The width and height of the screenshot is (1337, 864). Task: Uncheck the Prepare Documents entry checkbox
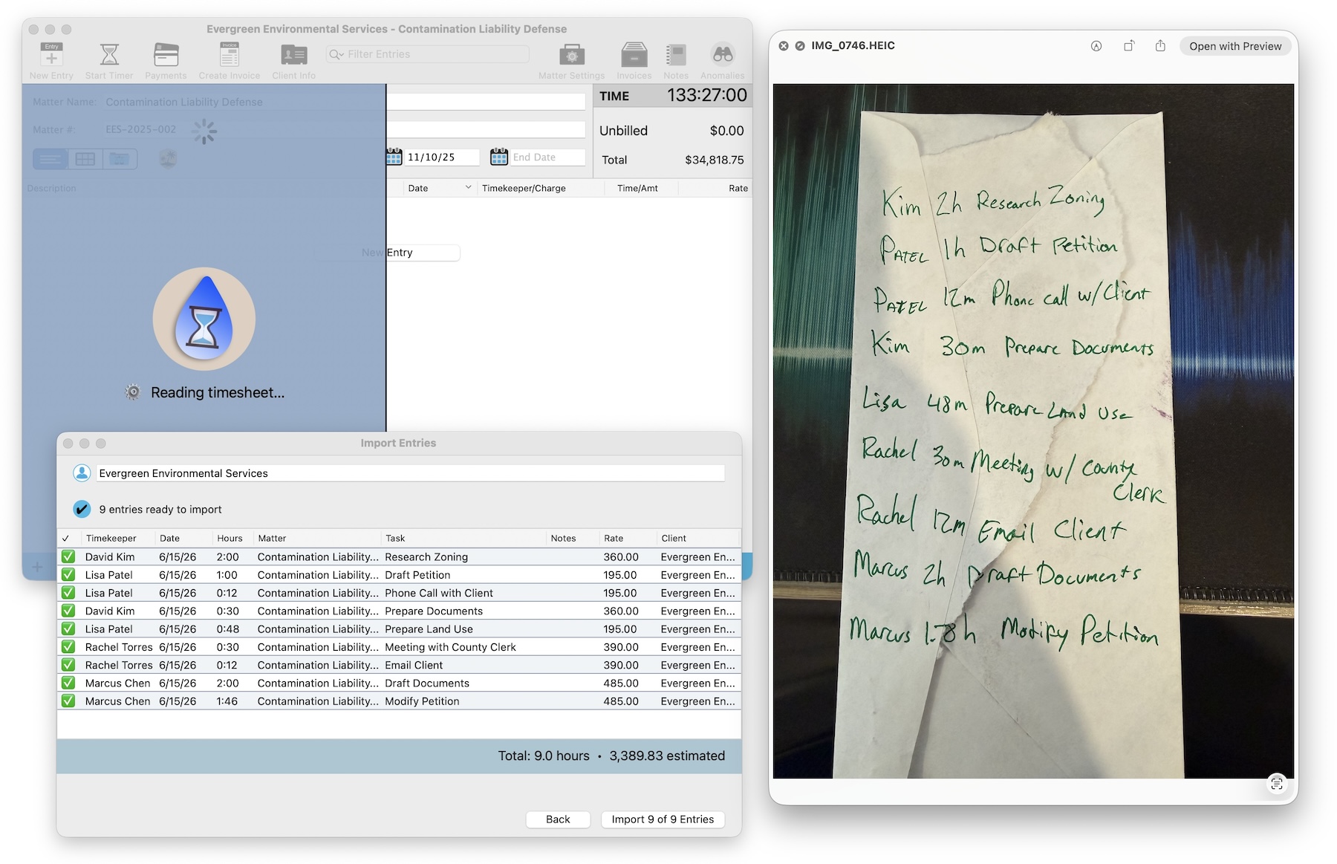[x=68, y=611]
